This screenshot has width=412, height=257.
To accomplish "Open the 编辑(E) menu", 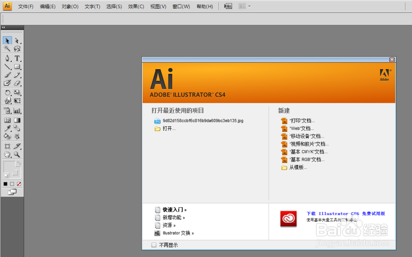I will pyautogui.click(x=47, y=6).
